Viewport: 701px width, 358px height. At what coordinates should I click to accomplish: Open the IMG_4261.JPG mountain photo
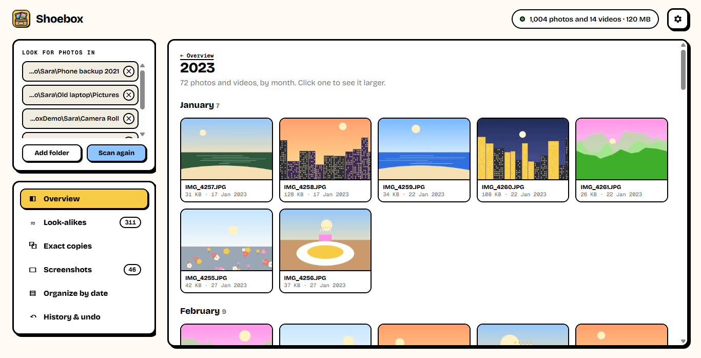[x=621, y=160]
